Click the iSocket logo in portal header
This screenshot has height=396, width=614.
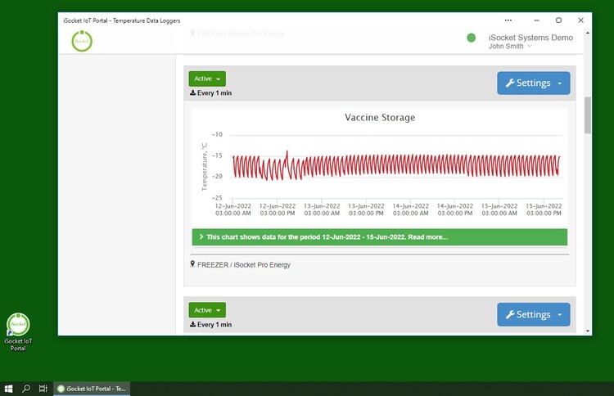[x=82, y=41]
